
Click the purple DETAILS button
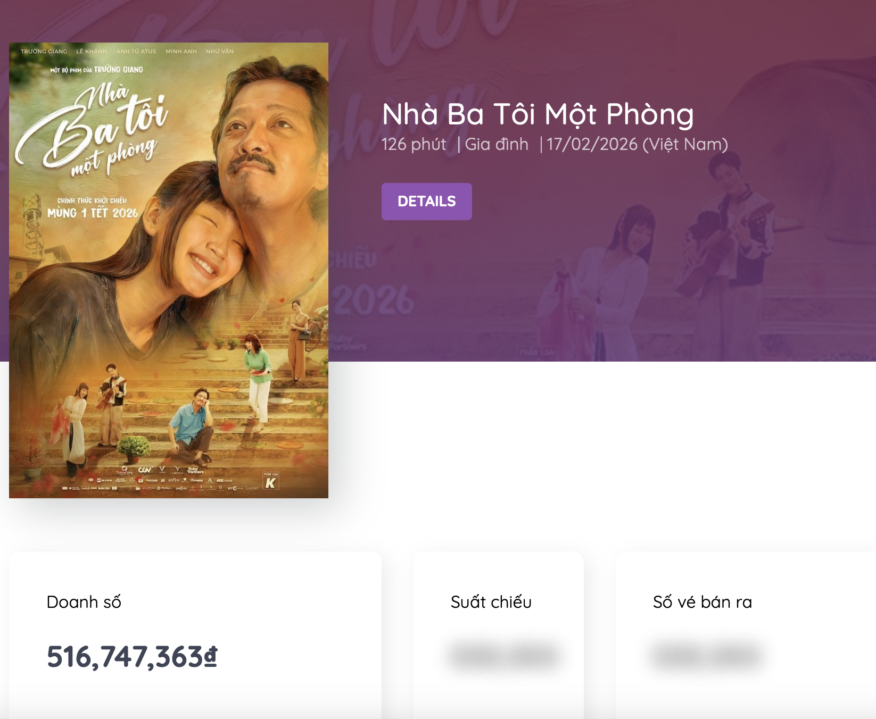pos(426,202)
